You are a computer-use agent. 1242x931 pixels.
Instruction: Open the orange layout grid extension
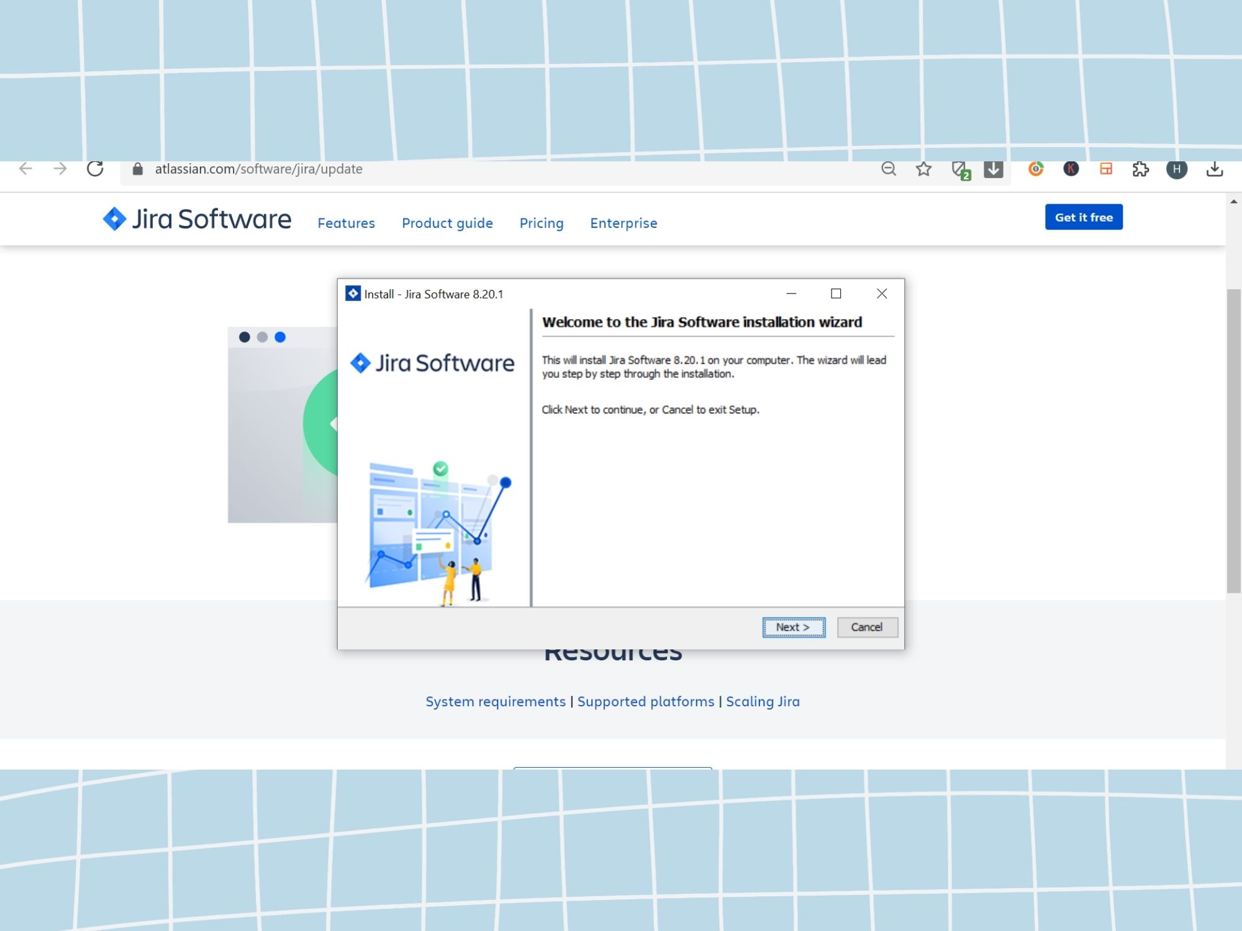(x=1106, y=168)
